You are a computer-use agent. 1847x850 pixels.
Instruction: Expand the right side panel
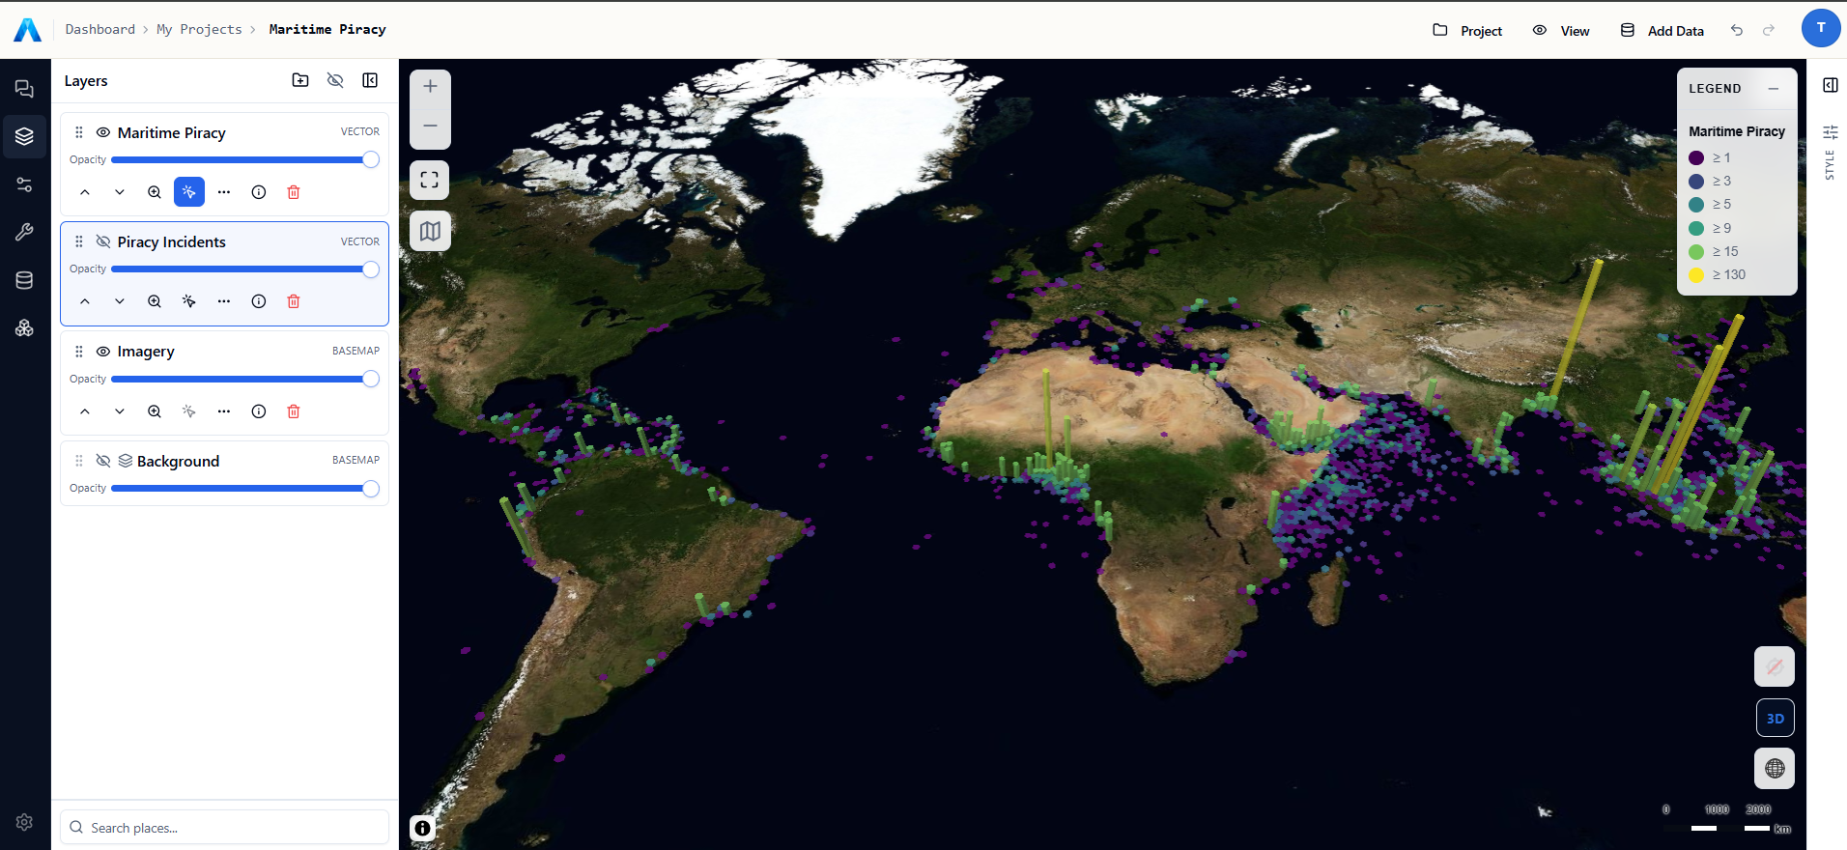(x=1831, y=85)
